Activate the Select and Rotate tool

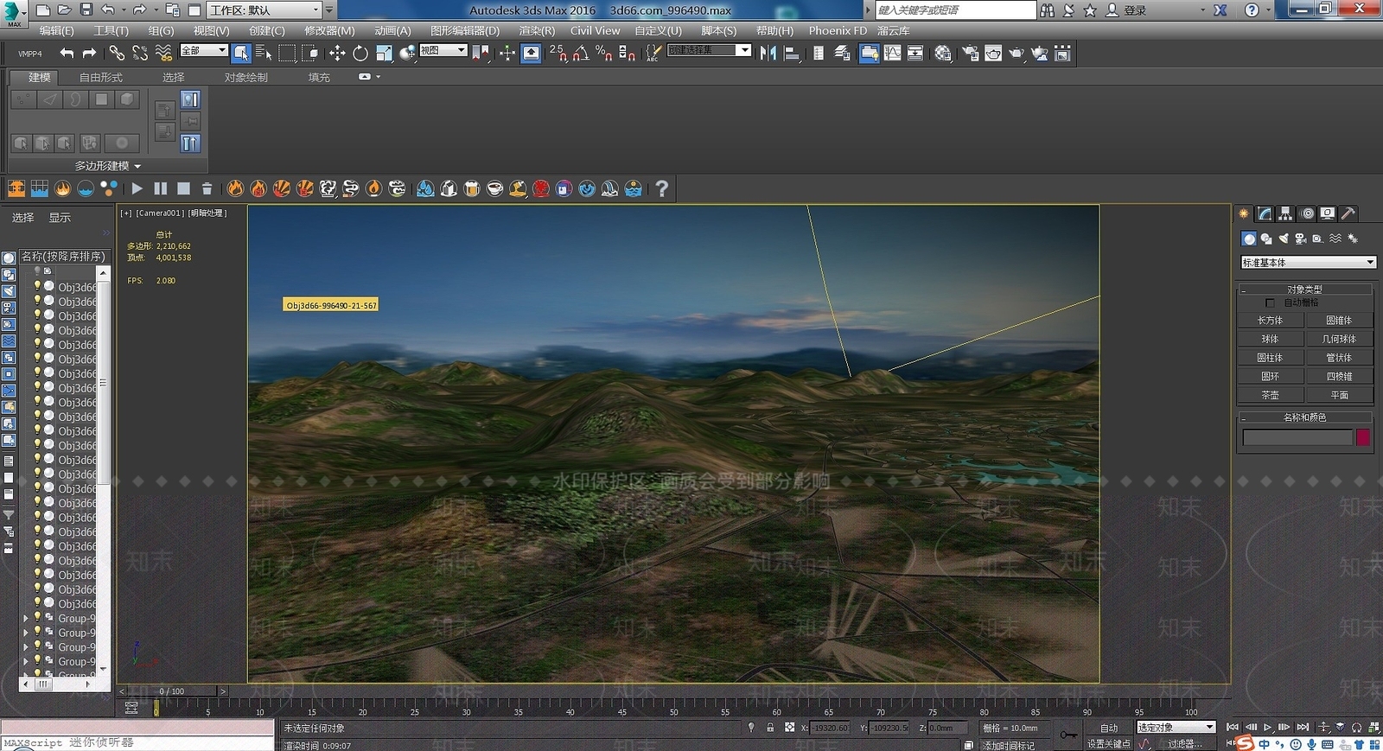(360, 54)
